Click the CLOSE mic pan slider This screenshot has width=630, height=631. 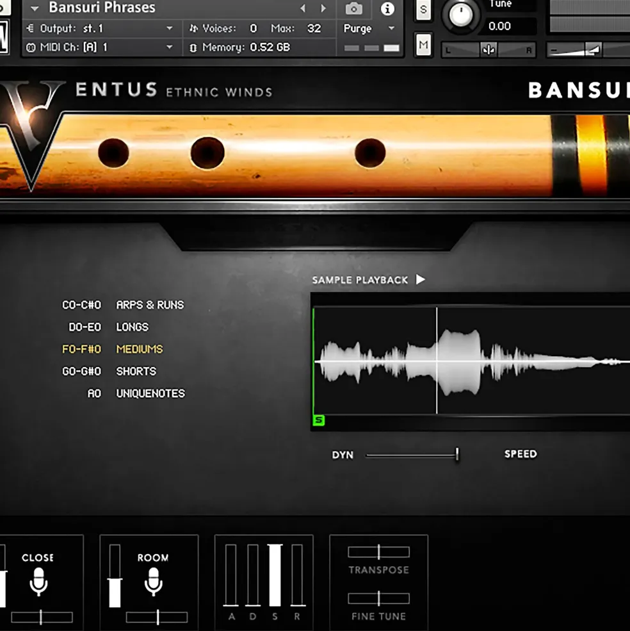42,617
